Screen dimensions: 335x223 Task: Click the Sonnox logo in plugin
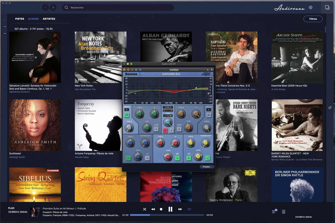tap(131, 74)
